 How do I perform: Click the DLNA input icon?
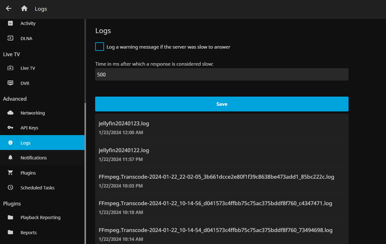10,39
